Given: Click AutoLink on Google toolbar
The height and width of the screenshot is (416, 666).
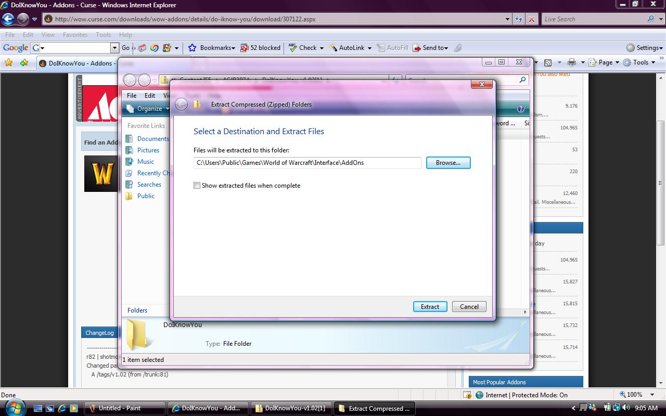Looking at the screenshot, I should pyautogui.click(x=347, y=48).
